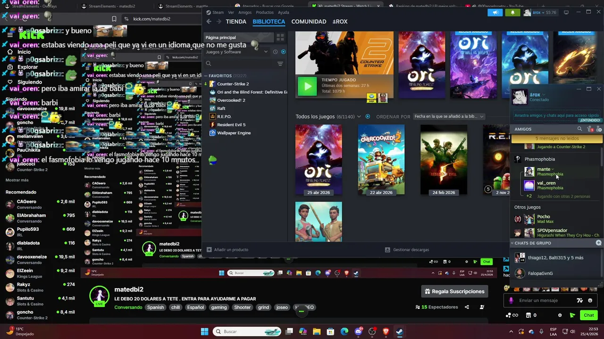Screen dimensions: 604x339
Task: Switch library to grid collections view
Action: [280, 37]
